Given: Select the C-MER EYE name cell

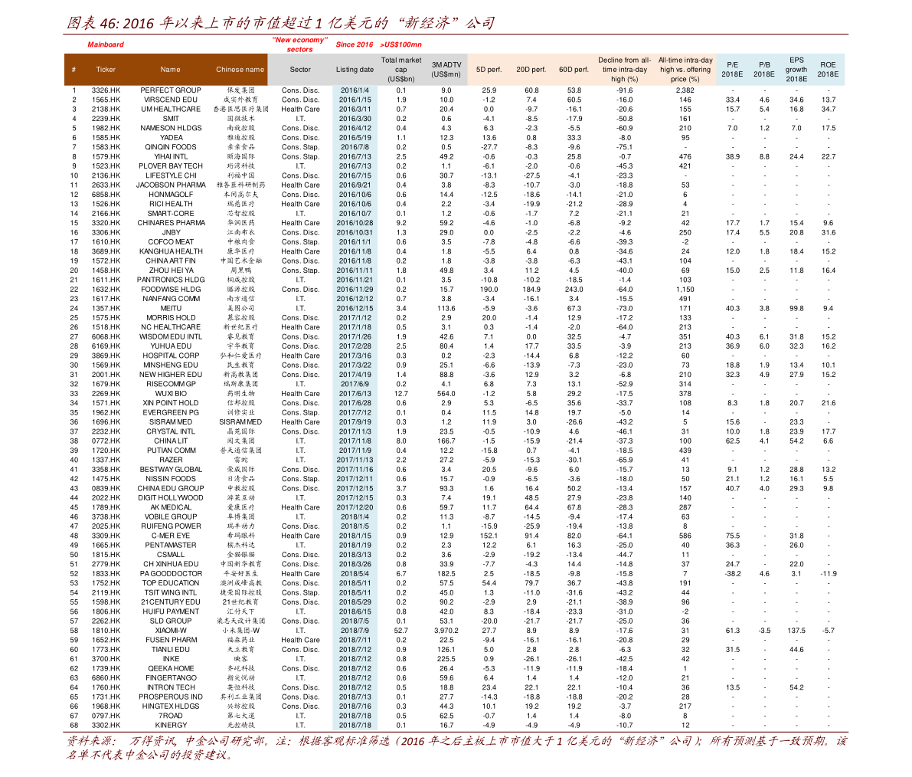Looking at the screenshot, I should [171, 536].
